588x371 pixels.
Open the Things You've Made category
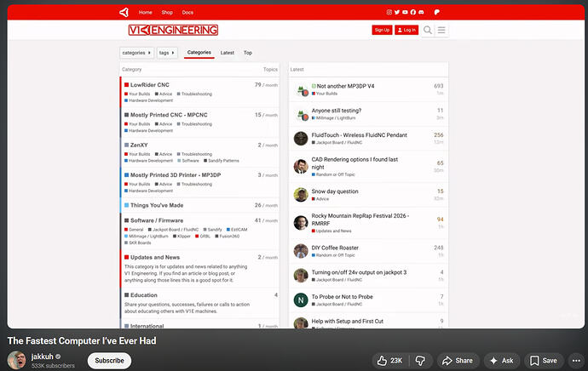click(x=157, y=205)
